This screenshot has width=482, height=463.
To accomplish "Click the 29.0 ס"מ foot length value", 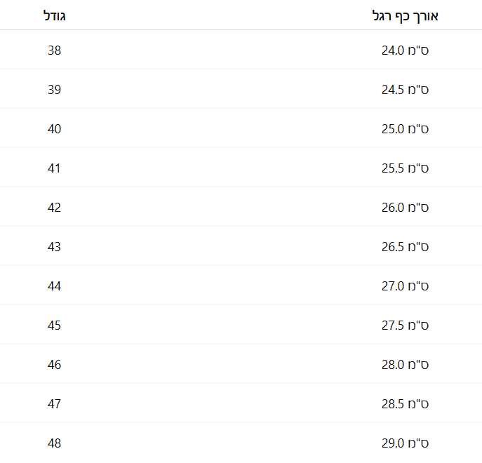I will [x=405, y=443].
